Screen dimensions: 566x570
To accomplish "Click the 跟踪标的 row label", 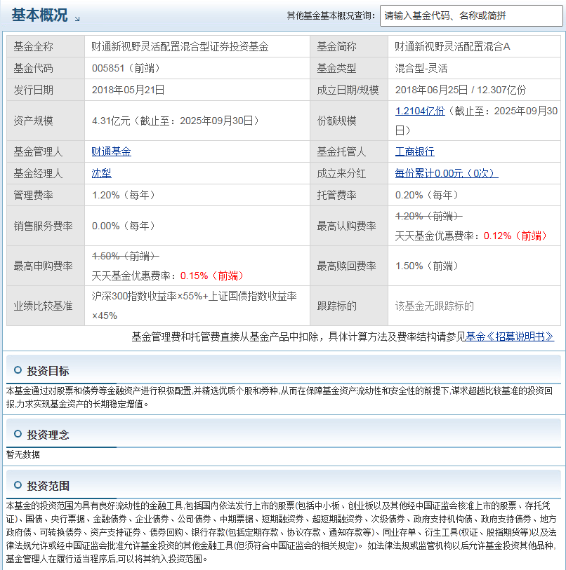I will 336,306.
